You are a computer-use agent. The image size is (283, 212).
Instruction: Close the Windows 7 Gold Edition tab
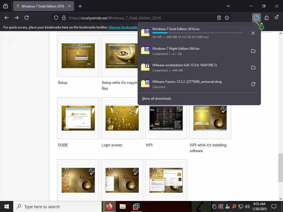(69, 6)
